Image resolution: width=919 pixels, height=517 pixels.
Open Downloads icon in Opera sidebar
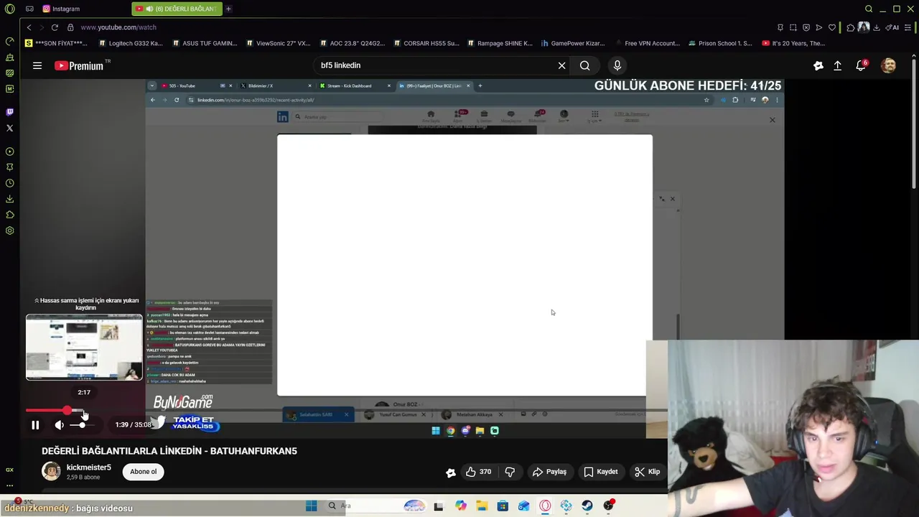[x=9, y=199]
